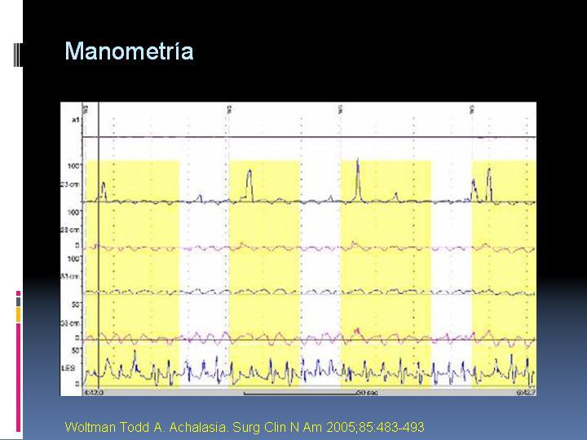Click the "38 cm" channel label
Image resolution: width=587 pixels, height=440 pixels.
click(70, 323)
